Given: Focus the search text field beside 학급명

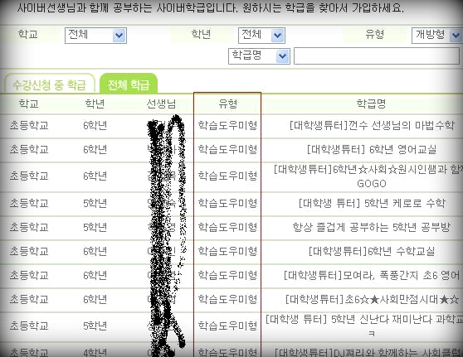Looking at the screenshot, I should [x=377, y=56].
